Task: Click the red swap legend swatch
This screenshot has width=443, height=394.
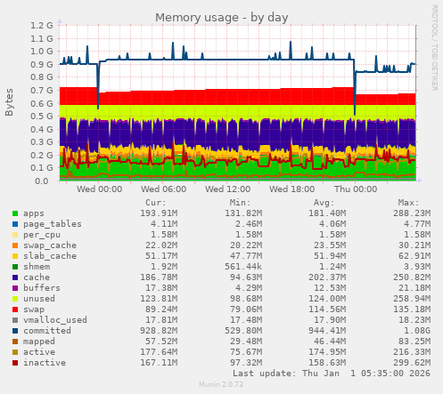Action: point(15,310)
